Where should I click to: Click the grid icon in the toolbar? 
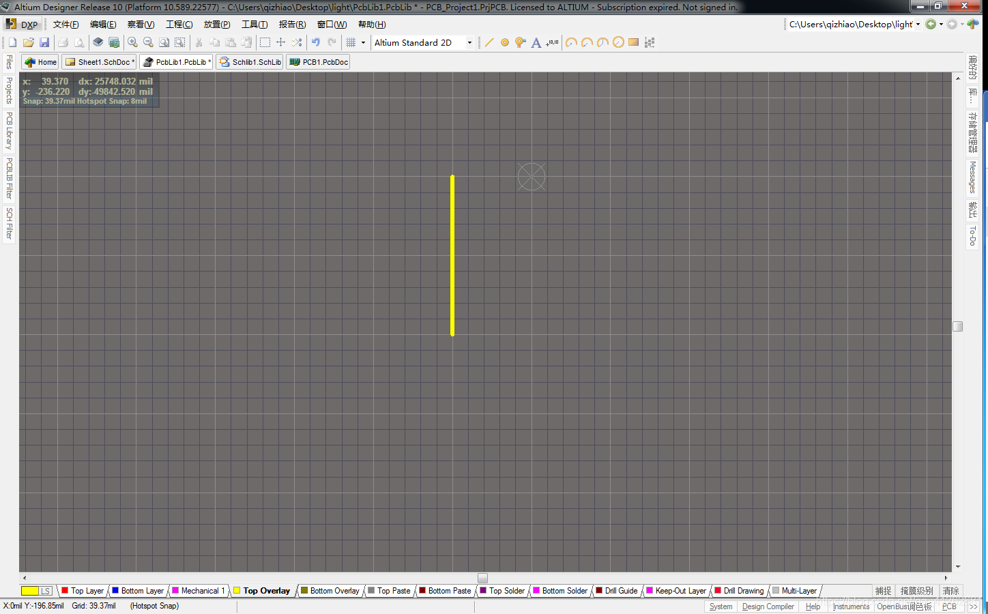351,42
